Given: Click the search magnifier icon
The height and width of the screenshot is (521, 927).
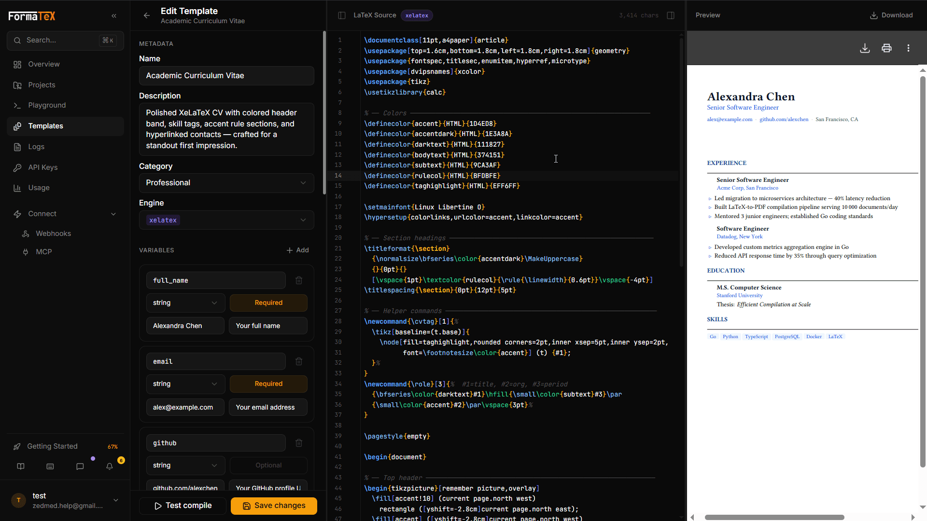Looking at the screenshot, I should [17, 41].
